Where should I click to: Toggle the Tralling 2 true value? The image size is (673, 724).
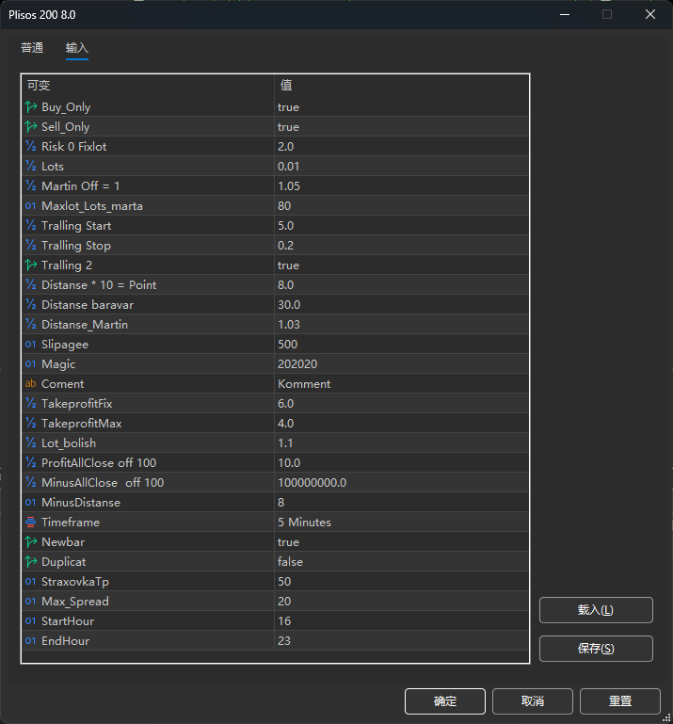point(288,265)
